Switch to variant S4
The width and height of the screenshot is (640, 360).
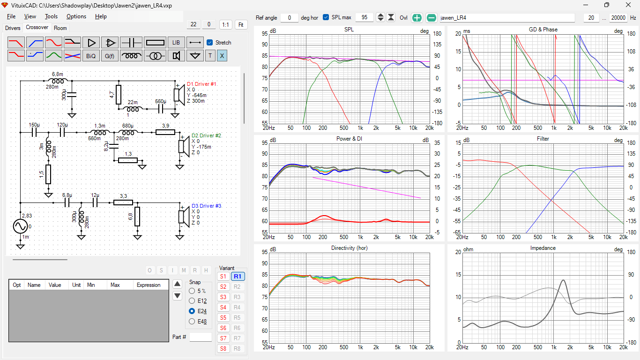223,307
